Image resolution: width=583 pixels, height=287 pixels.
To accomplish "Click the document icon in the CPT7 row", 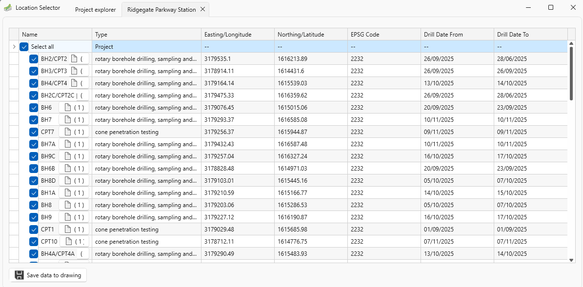I will pos(68,132).
